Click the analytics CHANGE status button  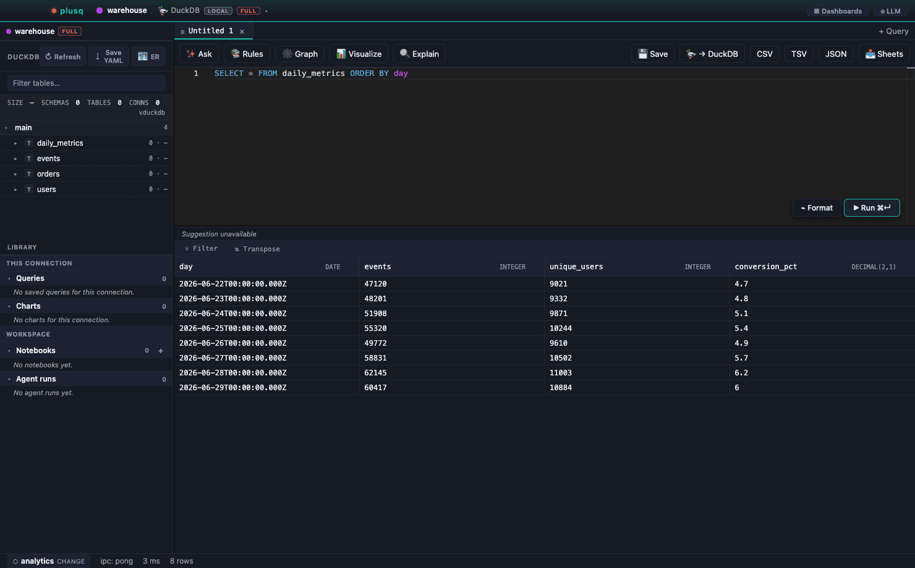(x=49, y=561)
